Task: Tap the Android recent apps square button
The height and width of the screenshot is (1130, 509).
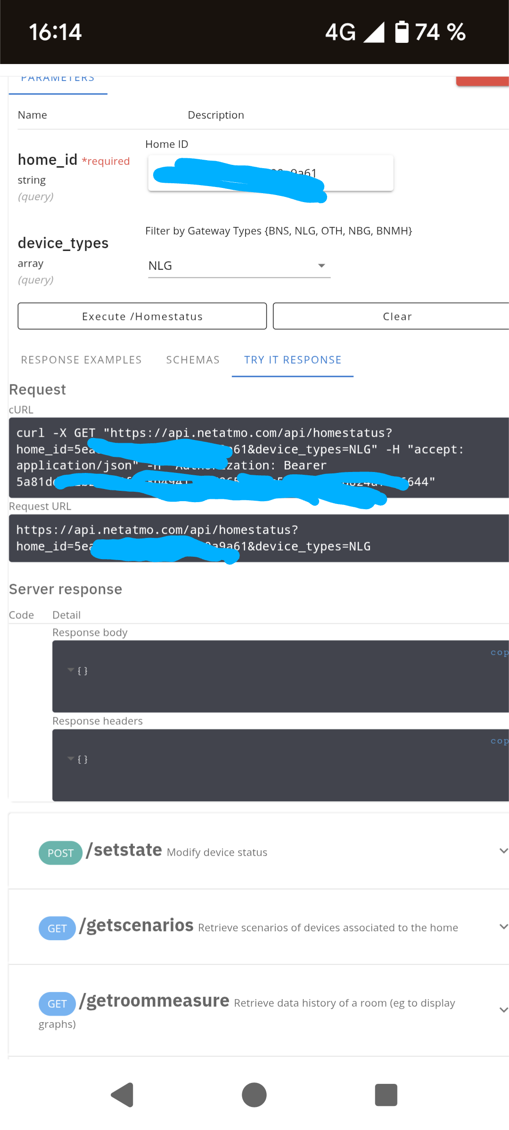Action: (386, 1095)
